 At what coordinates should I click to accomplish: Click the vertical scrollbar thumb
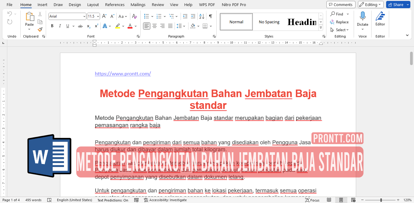pos(411,58)
